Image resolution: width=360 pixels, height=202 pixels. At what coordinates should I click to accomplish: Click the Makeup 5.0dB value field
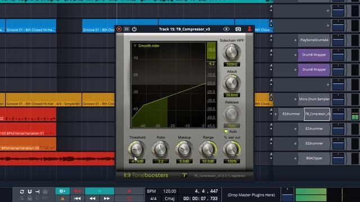(x=184, y=161)
